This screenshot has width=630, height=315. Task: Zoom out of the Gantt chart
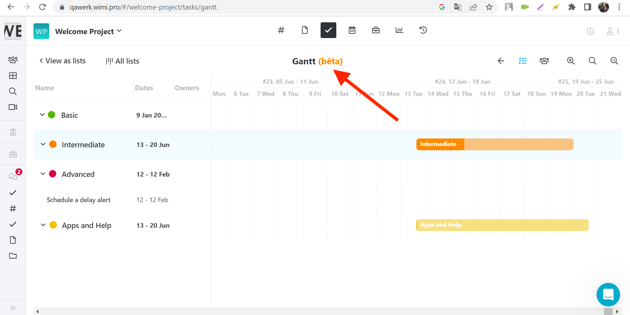point(614,61)
